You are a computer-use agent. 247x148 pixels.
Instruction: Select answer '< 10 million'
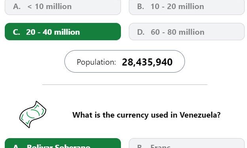click(x=63, y=7)
